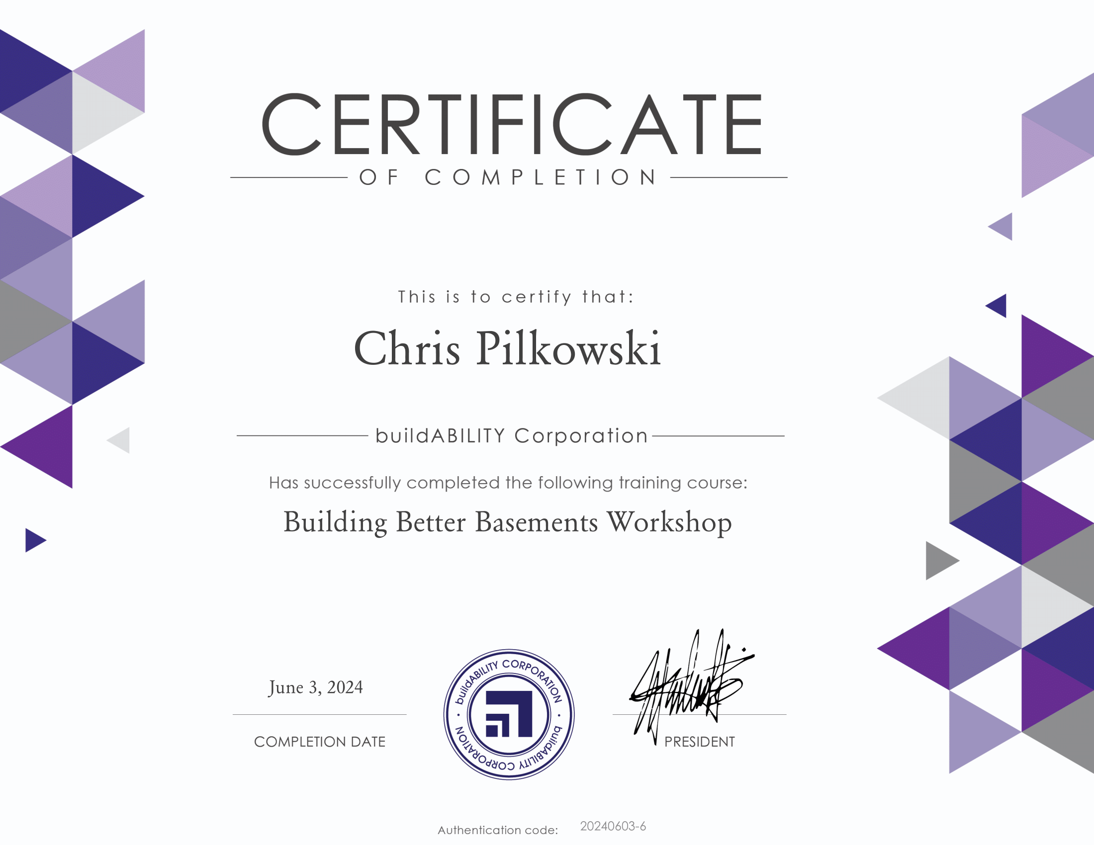Viewport: 1094px width, 845px height.
Task: Click the COMPLETION DATE label
Action: tap(320, 742)
